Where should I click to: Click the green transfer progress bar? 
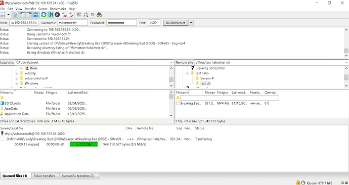[x=83, y=144]
